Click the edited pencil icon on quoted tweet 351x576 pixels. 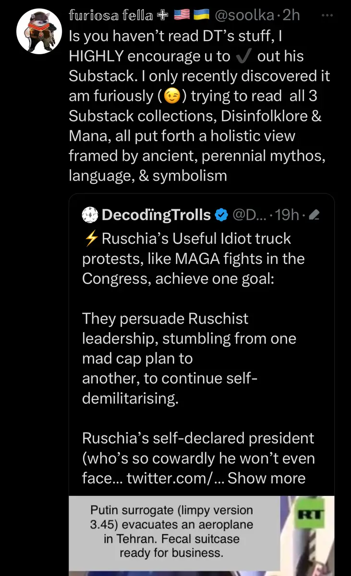pyautogui.click(x=314, y=216)
